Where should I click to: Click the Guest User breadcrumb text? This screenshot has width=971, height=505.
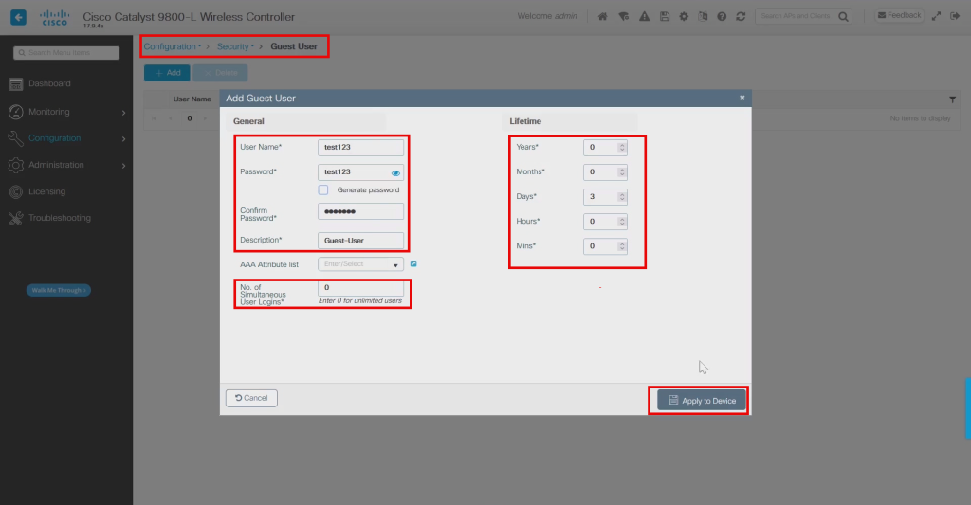(x=294, y=46)
